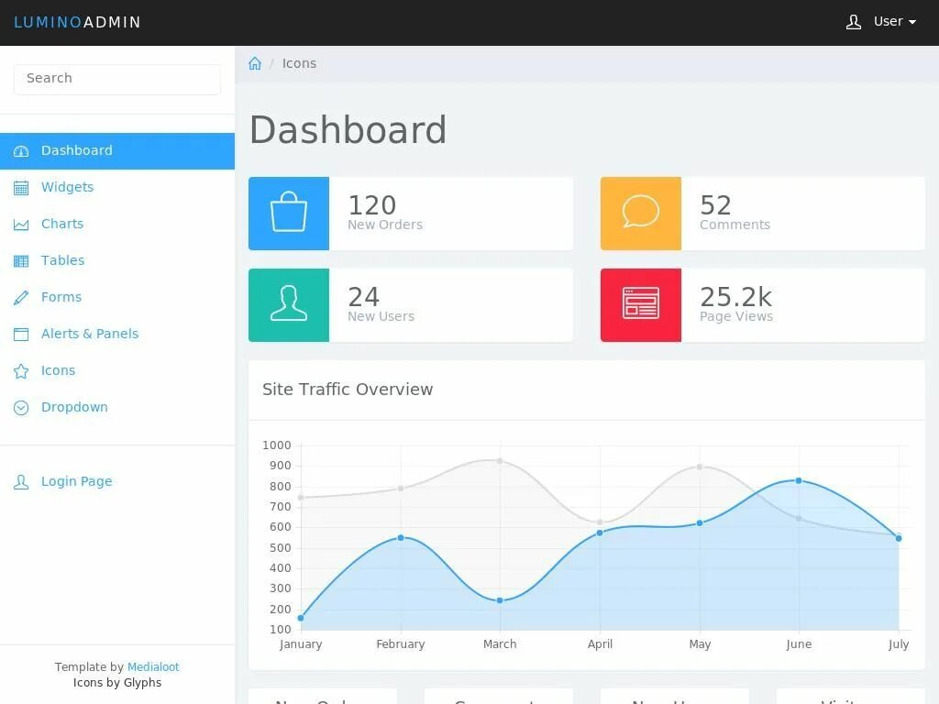Click into the Search input field
This screenshot has height=704, width=939.
117,79
